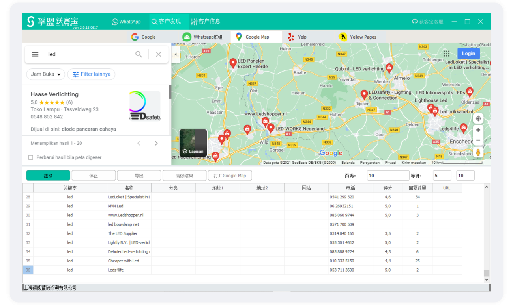This screenshot has width=513, height=305.
Task: Click the 清除结果 clear results button
Action: (184, 176)
